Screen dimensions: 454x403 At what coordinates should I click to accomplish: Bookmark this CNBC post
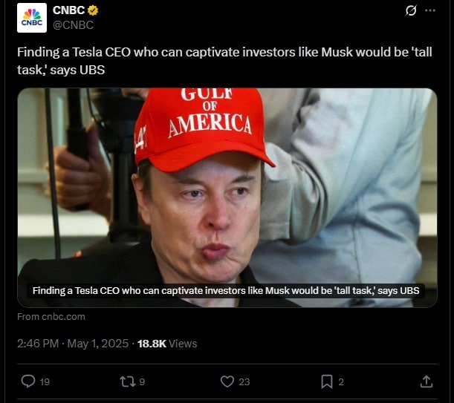326,381
